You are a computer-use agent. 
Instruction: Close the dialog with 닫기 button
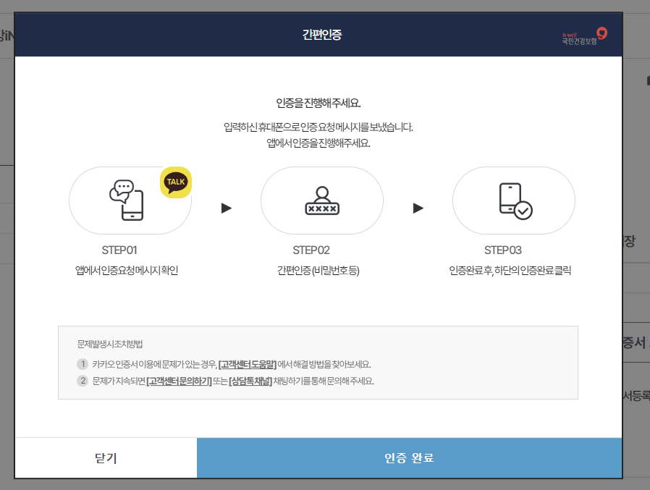point(106,457)
